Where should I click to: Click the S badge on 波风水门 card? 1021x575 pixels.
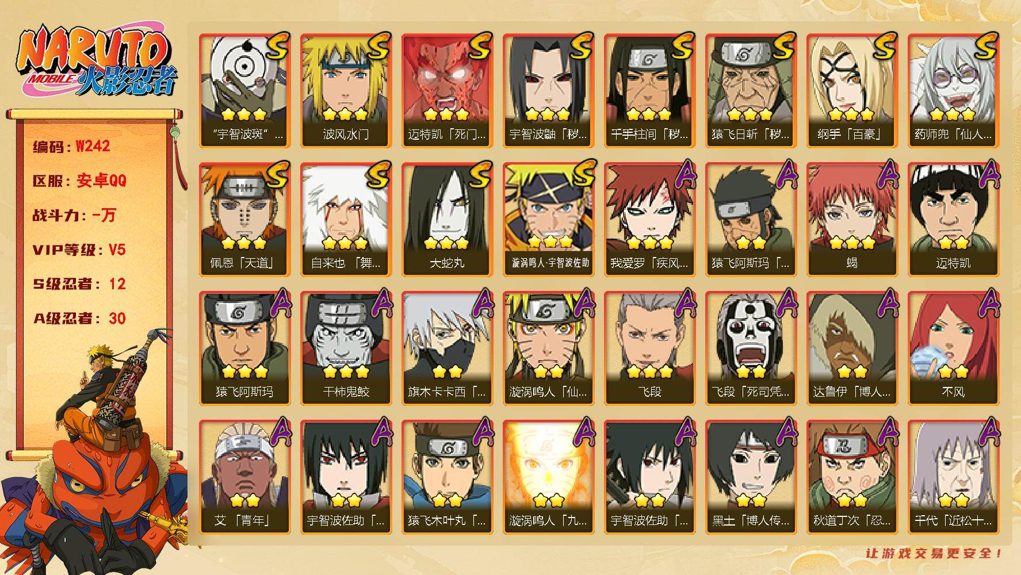click(379, 46)
